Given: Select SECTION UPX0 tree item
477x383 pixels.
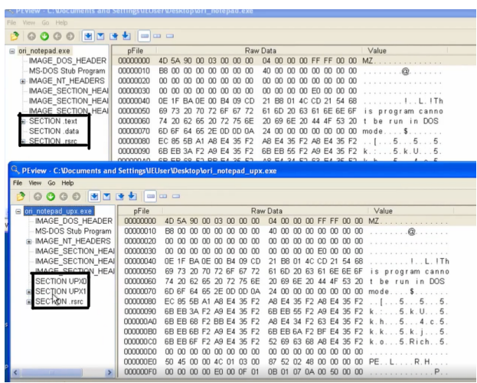Looking at the screenshot, I should point(60,281).
